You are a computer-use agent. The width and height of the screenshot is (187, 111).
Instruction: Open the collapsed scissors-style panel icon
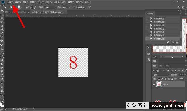148,48
